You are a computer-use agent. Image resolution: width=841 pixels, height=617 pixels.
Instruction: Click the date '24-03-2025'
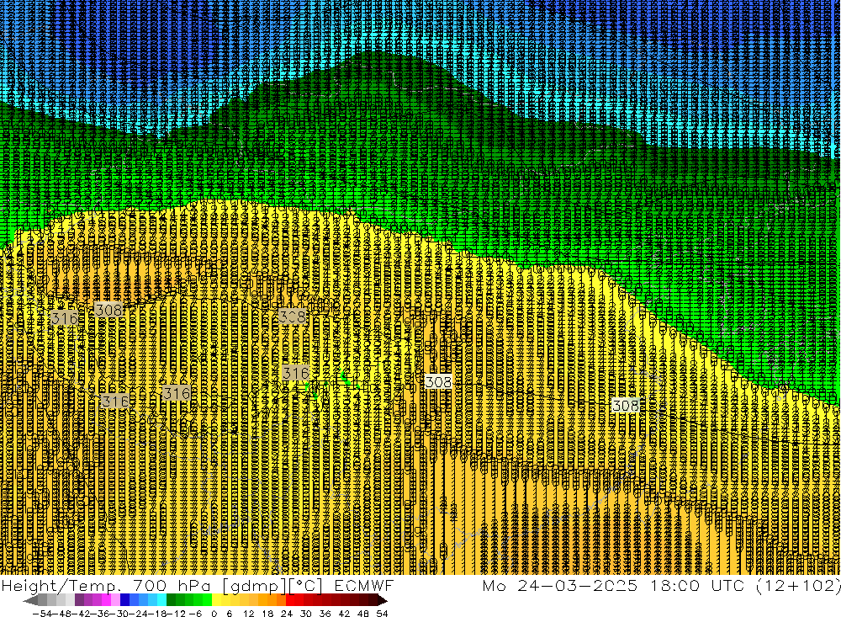pyautogui.click(x=578, y=586)
